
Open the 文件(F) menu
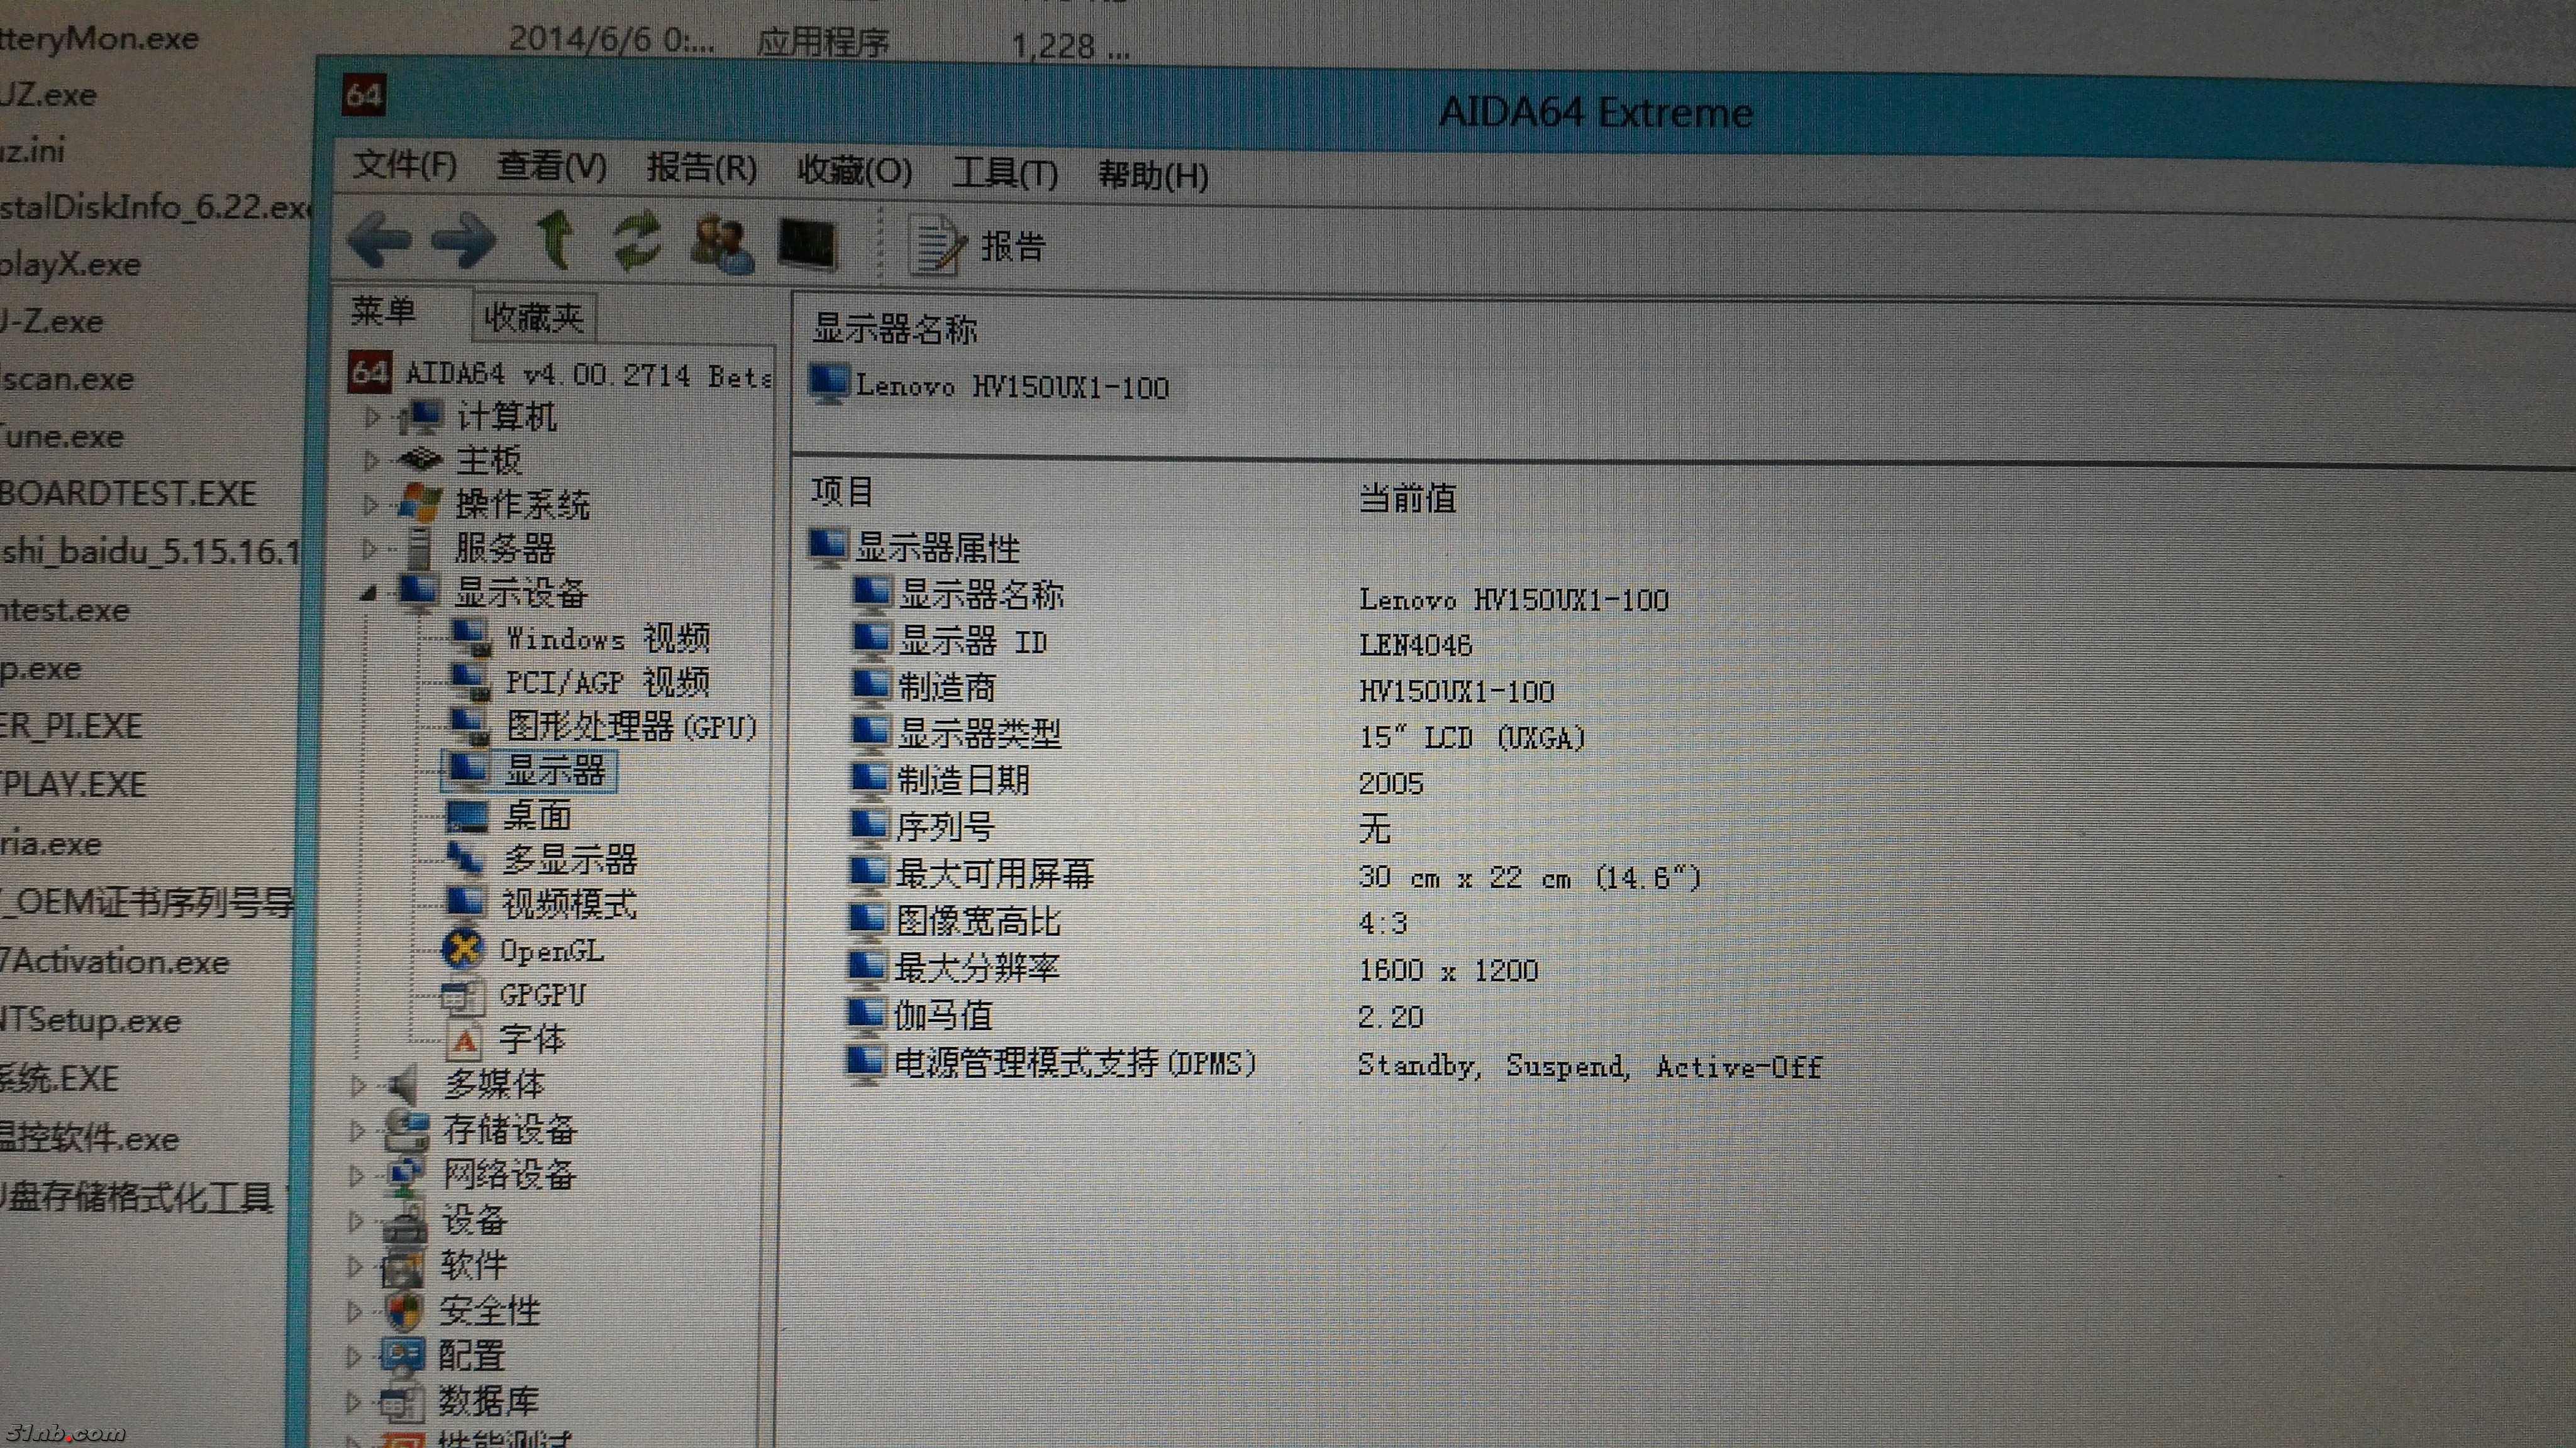404,165
